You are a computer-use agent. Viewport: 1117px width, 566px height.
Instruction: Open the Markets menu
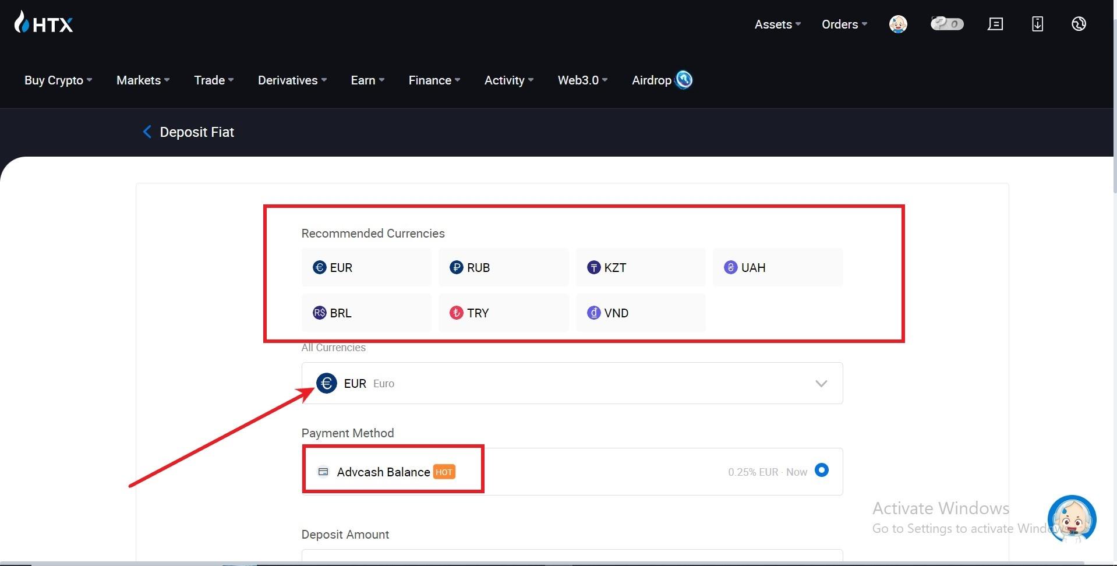(143, 80)
